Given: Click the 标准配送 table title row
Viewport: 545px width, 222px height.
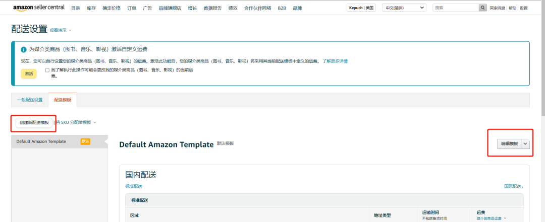Looking at the screenshot, I should pyautogui.click(x=324, y=200).
